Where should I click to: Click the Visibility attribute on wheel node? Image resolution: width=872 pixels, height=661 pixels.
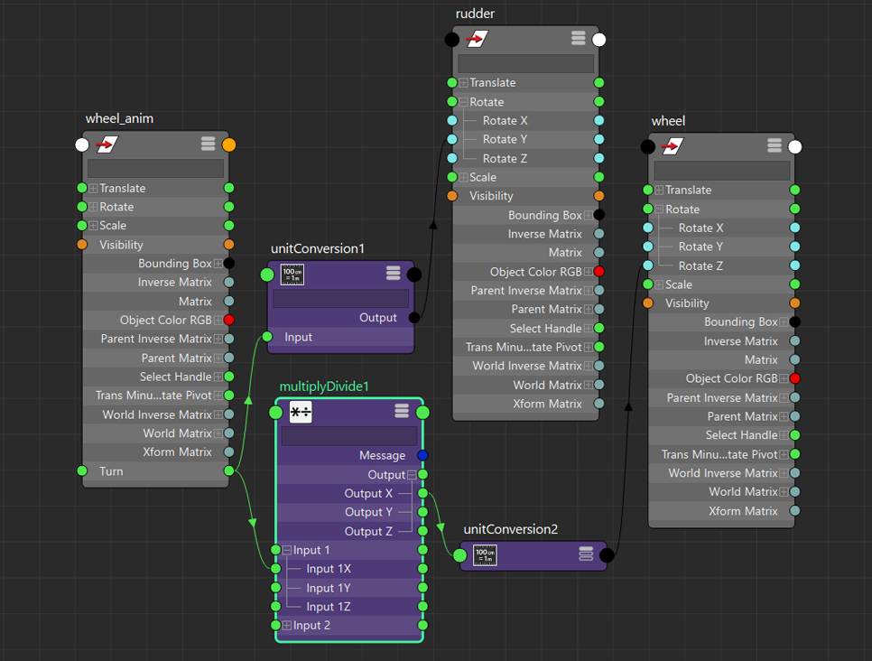tap(687, 303)
